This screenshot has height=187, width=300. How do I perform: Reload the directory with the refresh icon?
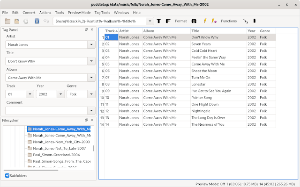click(x=26, y=21)
